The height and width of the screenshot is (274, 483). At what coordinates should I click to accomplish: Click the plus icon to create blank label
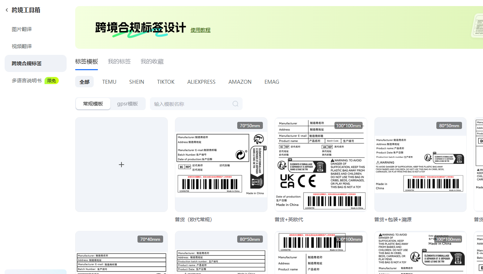[x=121, y=165]
